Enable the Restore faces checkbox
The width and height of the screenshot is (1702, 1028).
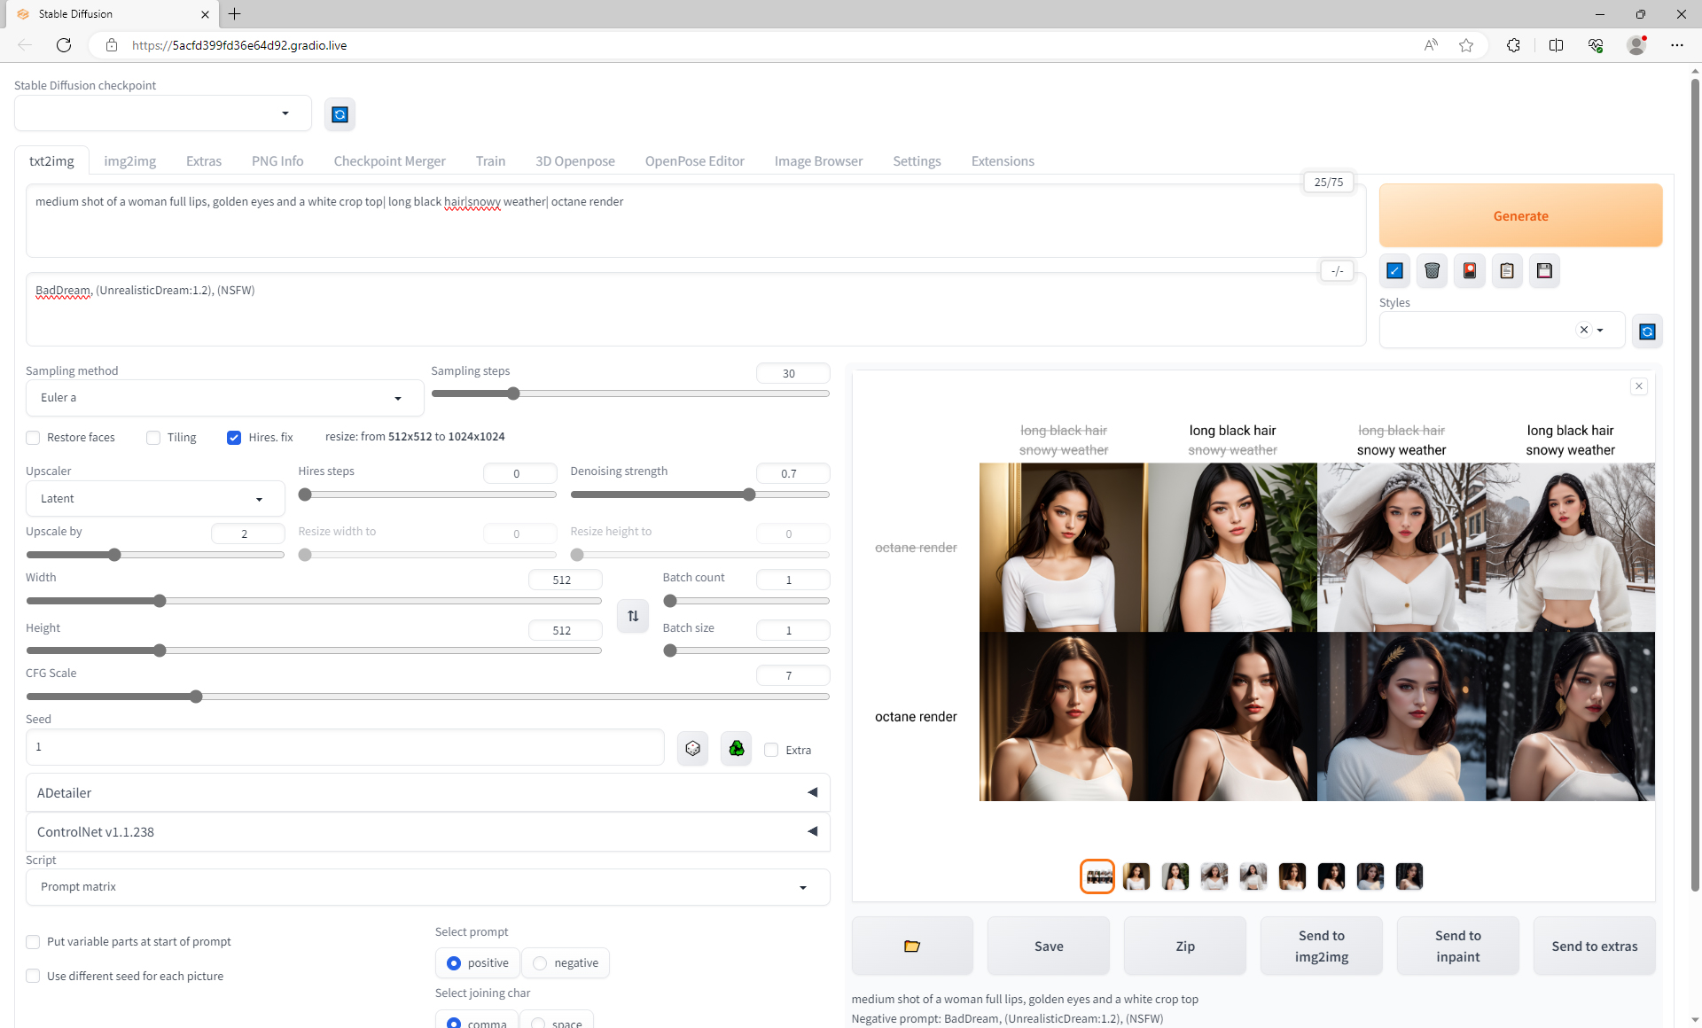(34, 438)
